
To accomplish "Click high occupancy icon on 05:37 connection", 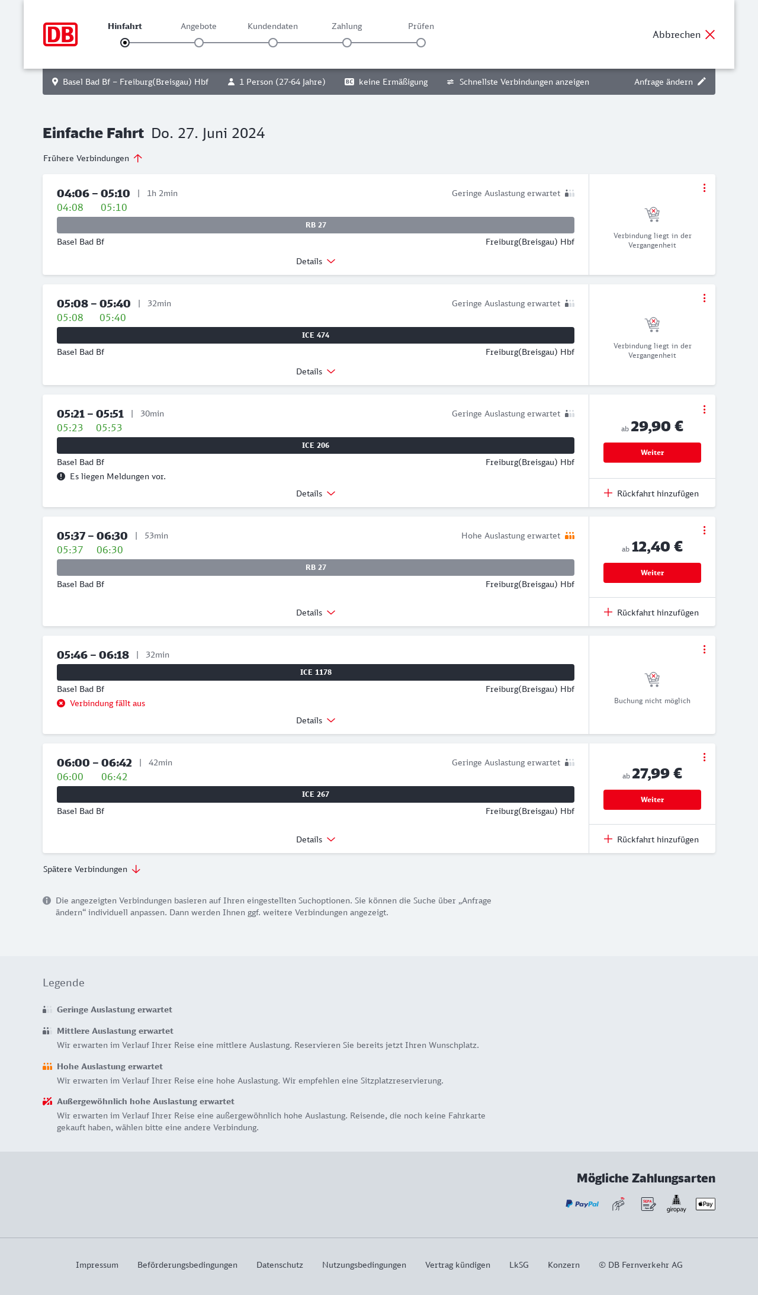I will click(x=570, y=536).
